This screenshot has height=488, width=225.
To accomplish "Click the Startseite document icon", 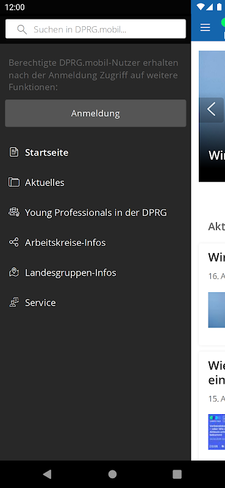I will click(x=13, y=152).
